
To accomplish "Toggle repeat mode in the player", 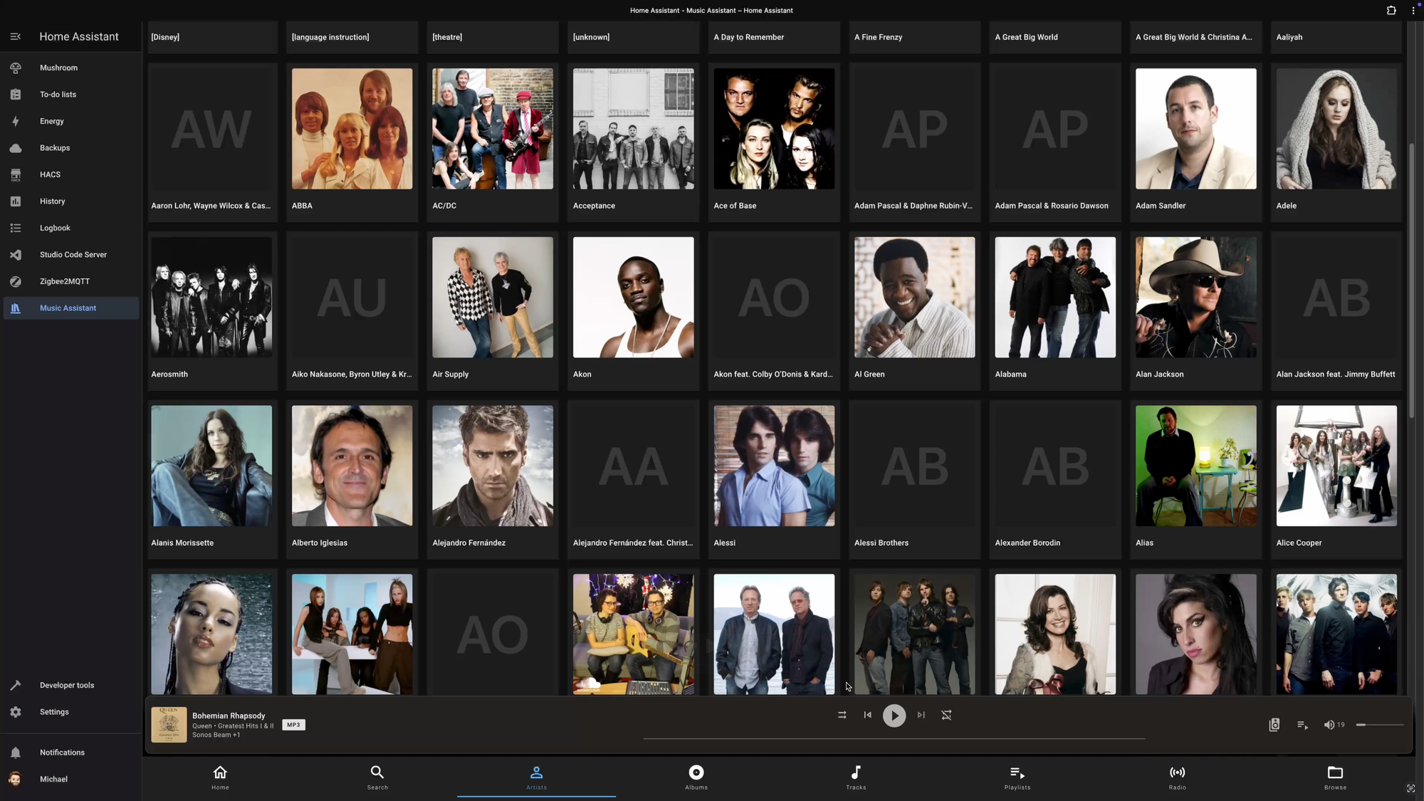I will tap(946, 715).
